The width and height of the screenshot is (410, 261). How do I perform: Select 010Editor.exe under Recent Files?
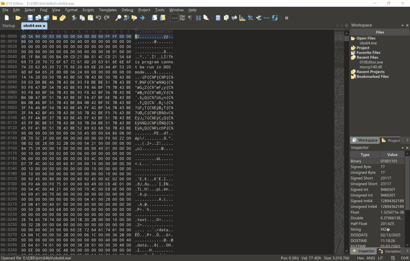pos(371,62)
